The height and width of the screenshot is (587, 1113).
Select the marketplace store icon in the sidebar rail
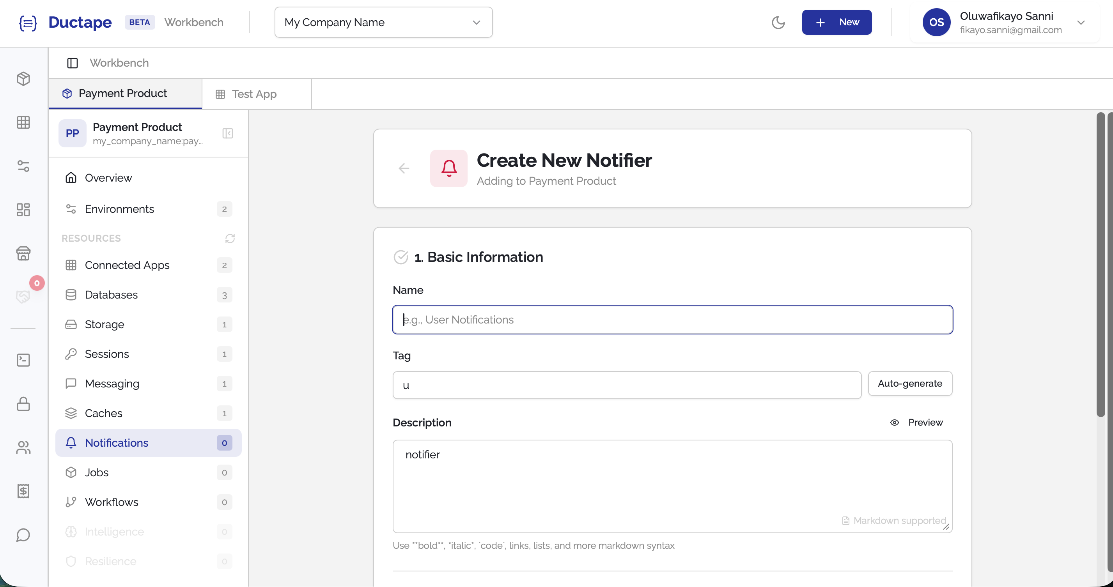click(23, 253)
